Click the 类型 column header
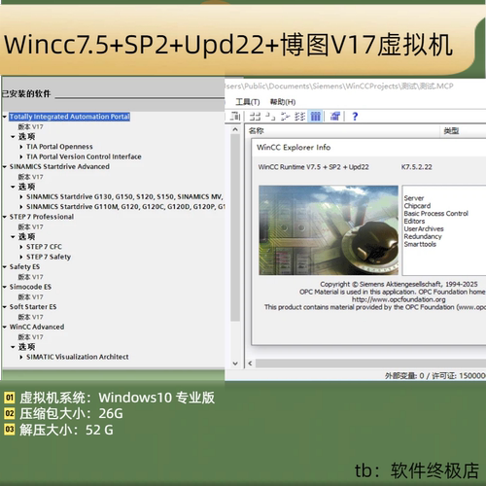 pos(451,131)
